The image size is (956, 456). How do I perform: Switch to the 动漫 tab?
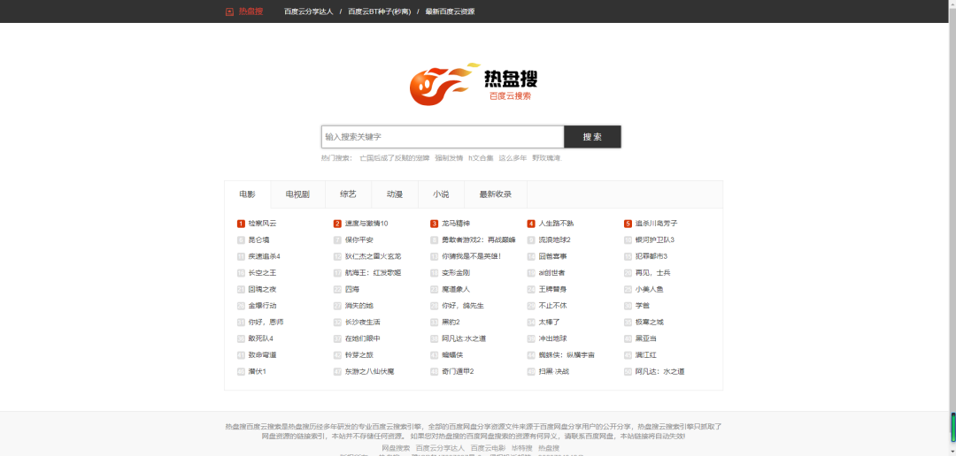click(x=395, y=194)
